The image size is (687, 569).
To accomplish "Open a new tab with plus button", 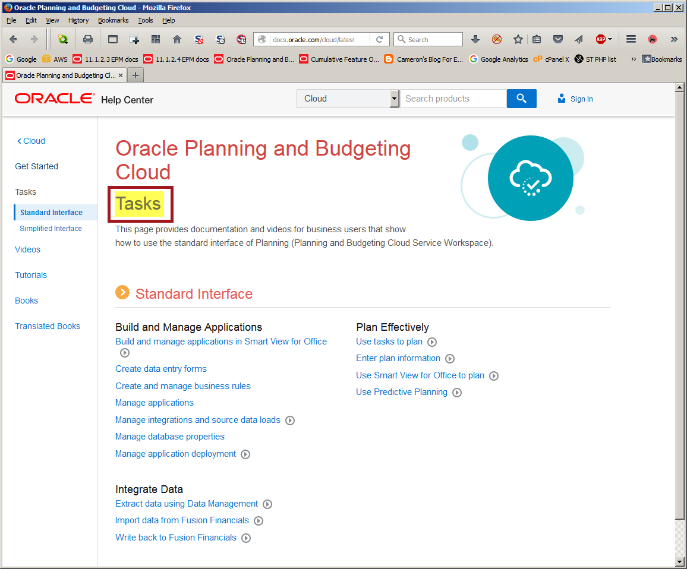I will click(135, 75).
